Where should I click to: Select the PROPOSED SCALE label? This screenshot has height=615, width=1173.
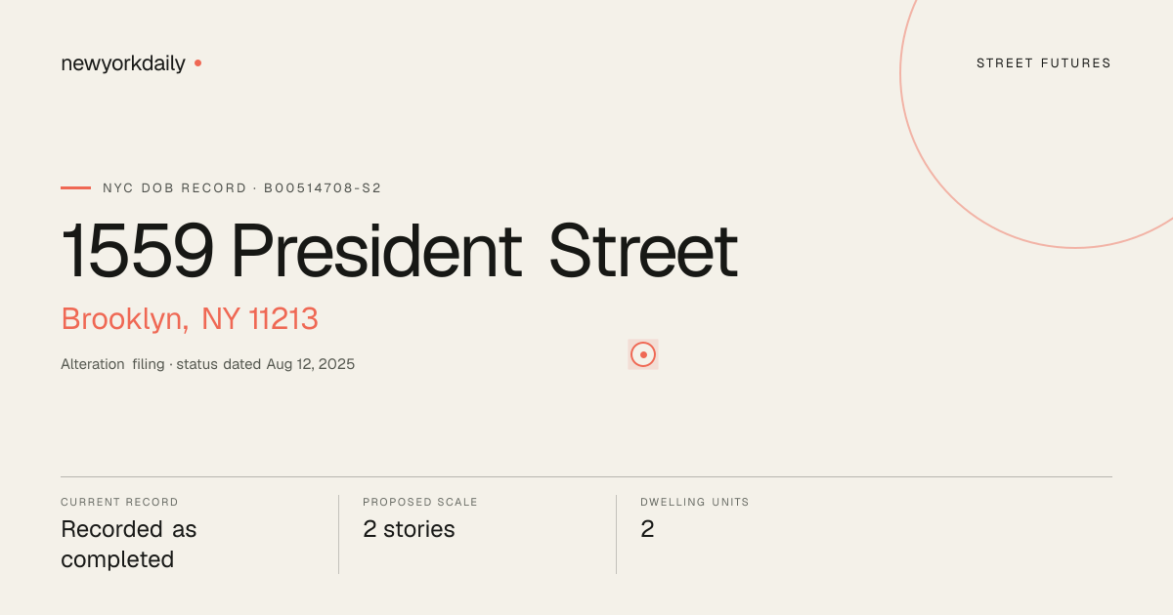click(420, 502)
